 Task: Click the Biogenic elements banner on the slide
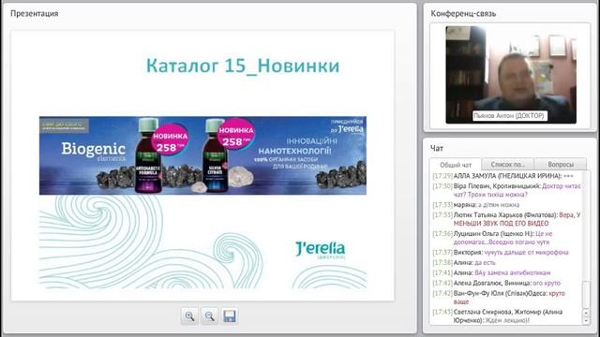point(202,155)
